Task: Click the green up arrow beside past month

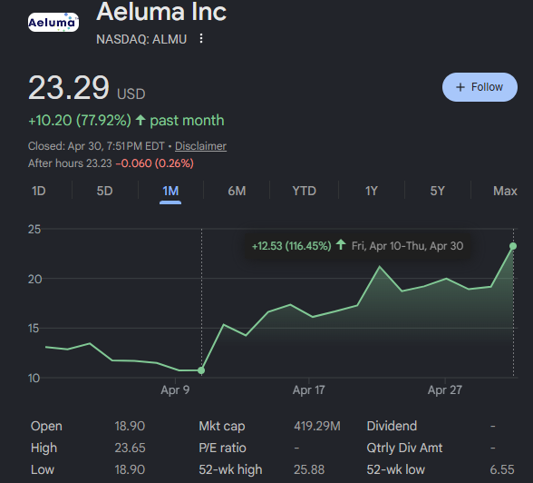Action: coord(141,120)
